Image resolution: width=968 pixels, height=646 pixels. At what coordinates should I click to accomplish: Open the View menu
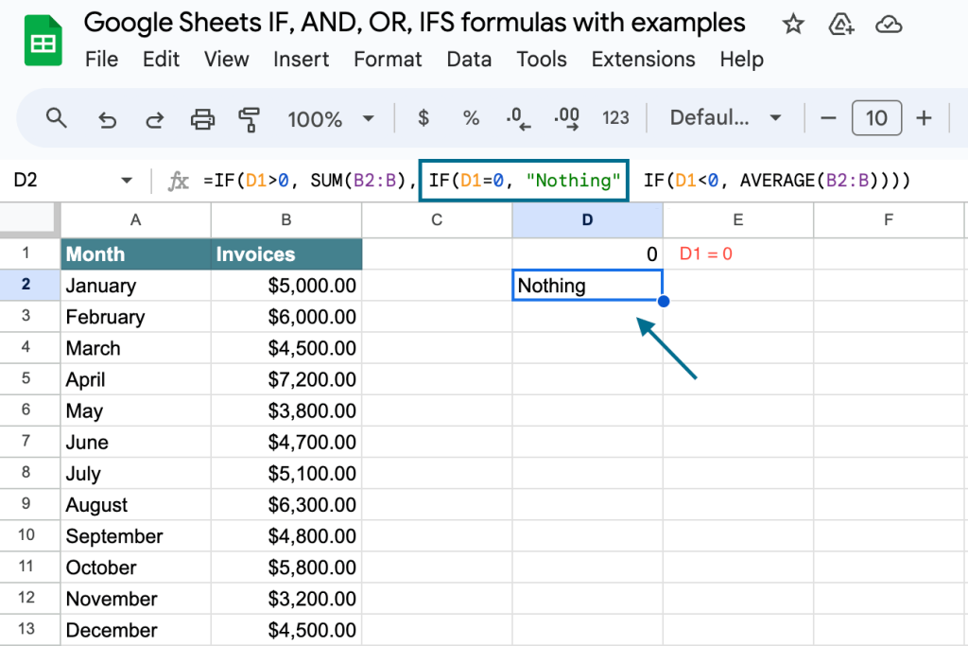click(227, 60)
